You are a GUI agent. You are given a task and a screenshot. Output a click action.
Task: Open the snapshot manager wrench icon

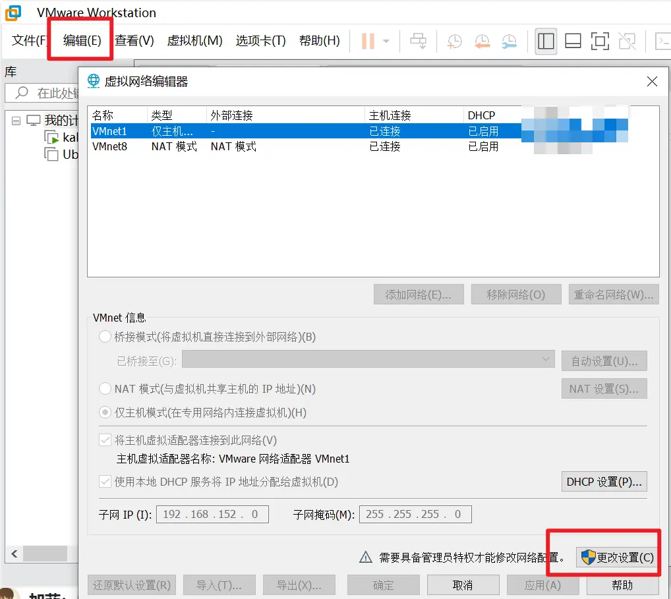(x=509, y=41)
